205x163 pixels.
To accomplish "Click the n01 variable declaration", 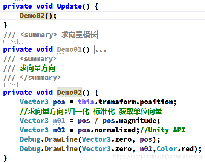I will point(59,121).
